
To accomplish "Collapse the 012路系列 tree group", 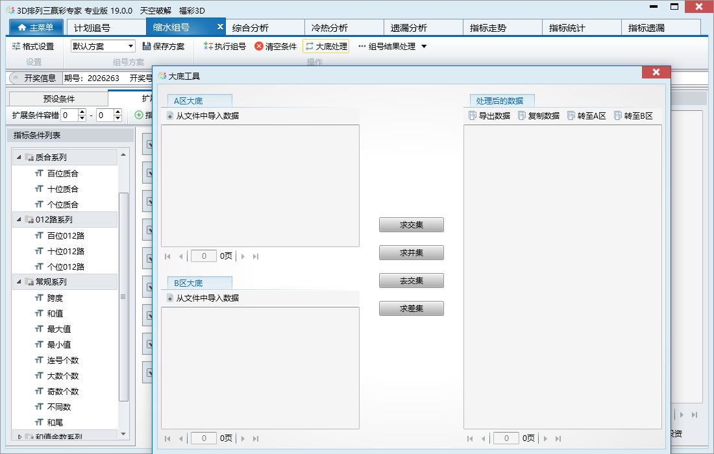I will 19,220.
